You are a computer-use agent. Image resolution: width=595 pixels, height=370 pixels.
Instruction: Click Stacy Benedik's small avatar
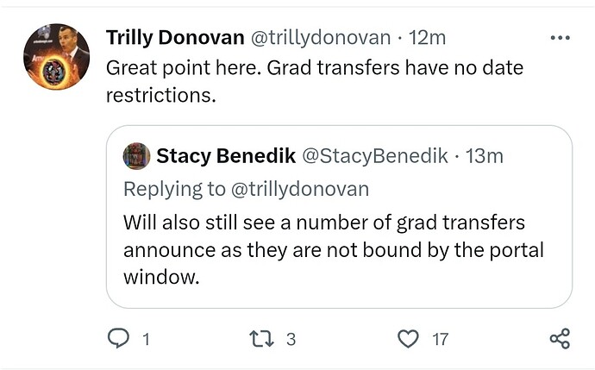137,156
